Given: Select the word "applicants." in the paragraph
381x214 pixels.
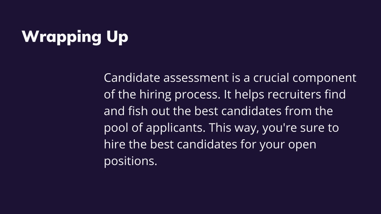Looking at the screenshot, I should coord(176,129).
